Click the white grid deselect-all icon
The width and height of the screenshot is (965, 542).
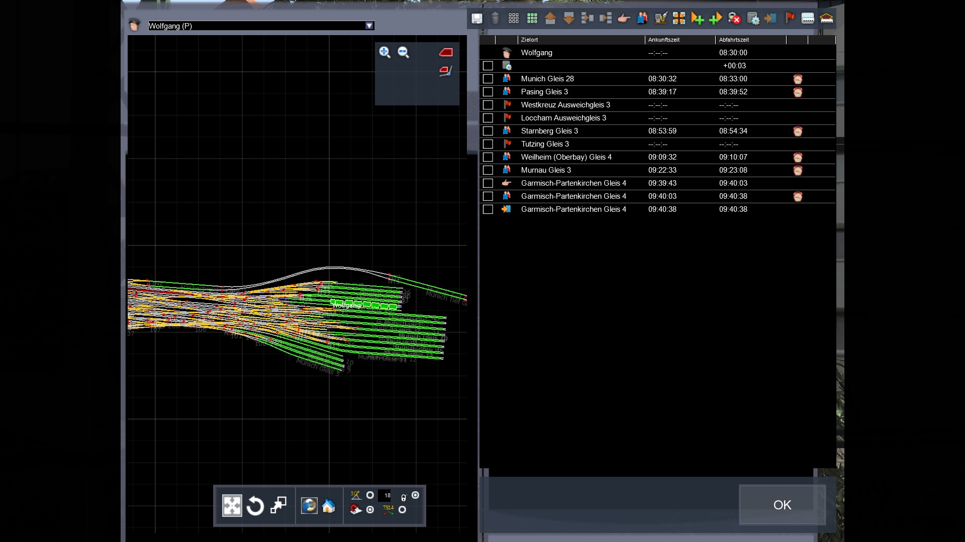pos(514,19)
